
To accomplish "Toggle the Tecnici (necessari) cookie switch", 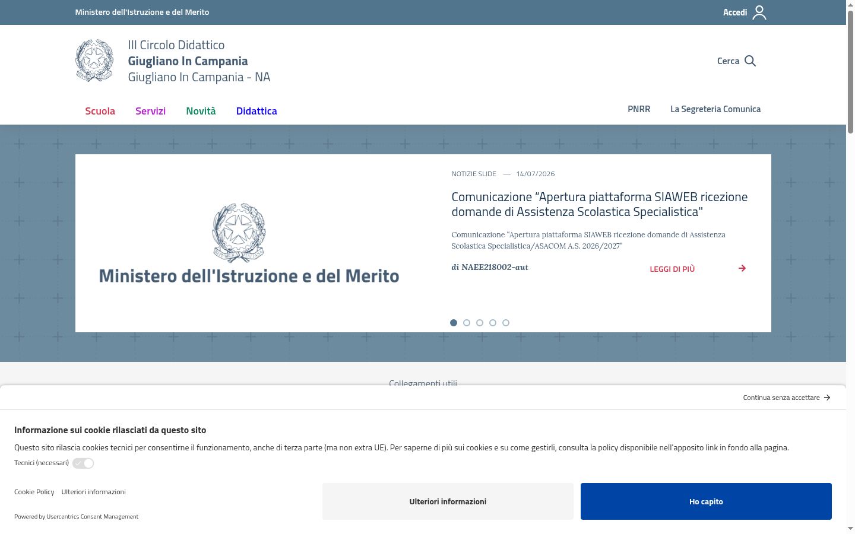I will click(x=83, y=463).
